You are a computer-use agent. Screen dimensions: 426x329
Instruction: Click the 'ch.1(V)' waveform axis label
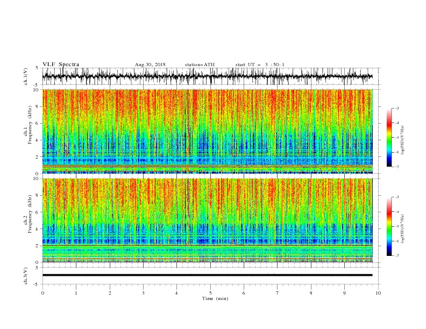tap(26, 76)
